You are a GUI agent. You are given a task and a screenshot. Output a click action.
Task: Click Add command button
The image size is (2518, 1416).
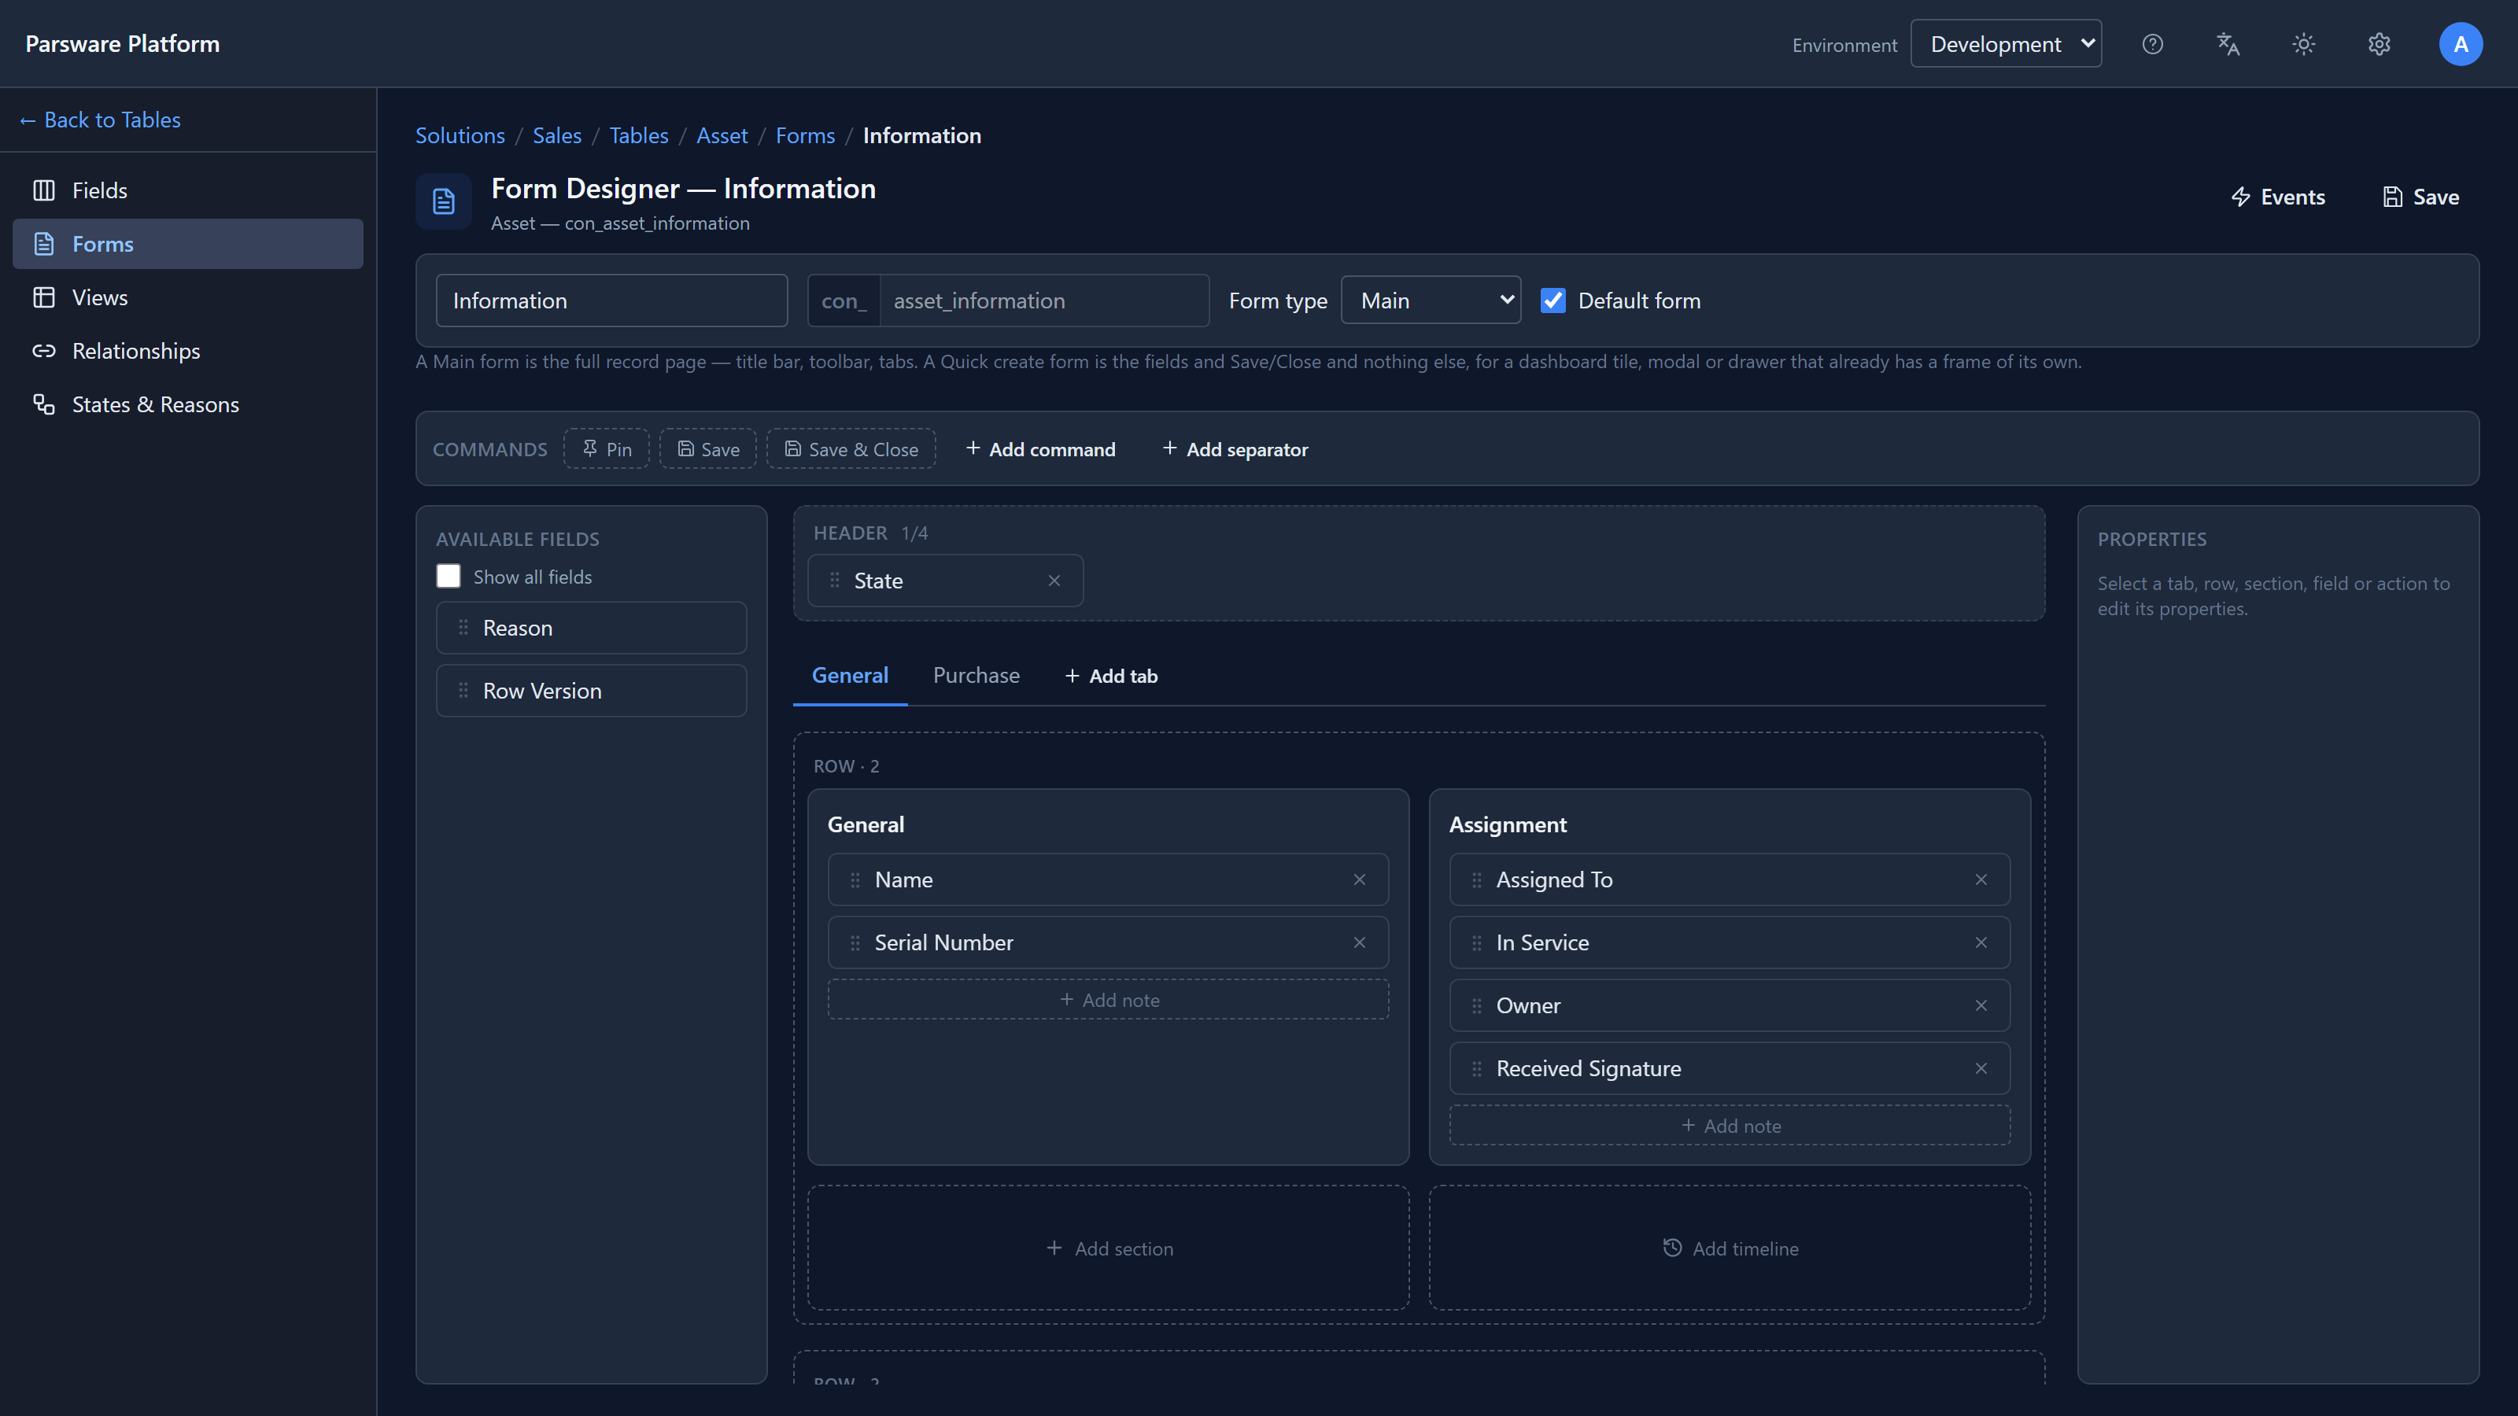point(1040,448)
